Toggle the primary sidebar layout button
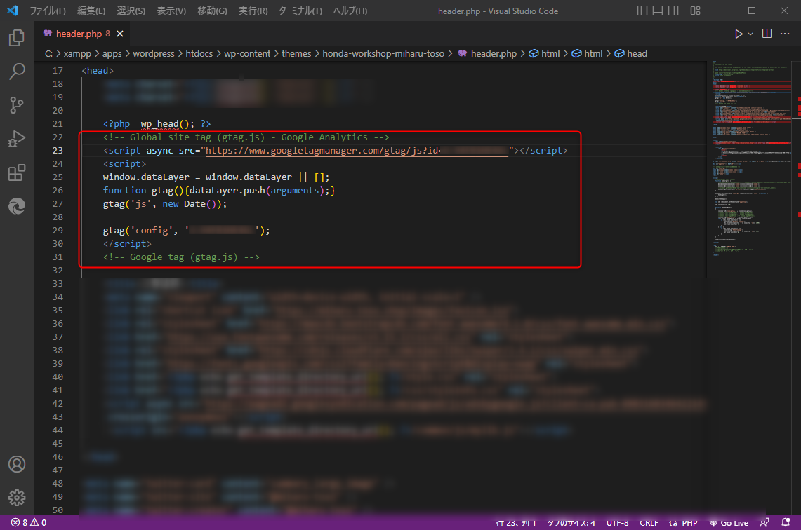 click(642, 11)
